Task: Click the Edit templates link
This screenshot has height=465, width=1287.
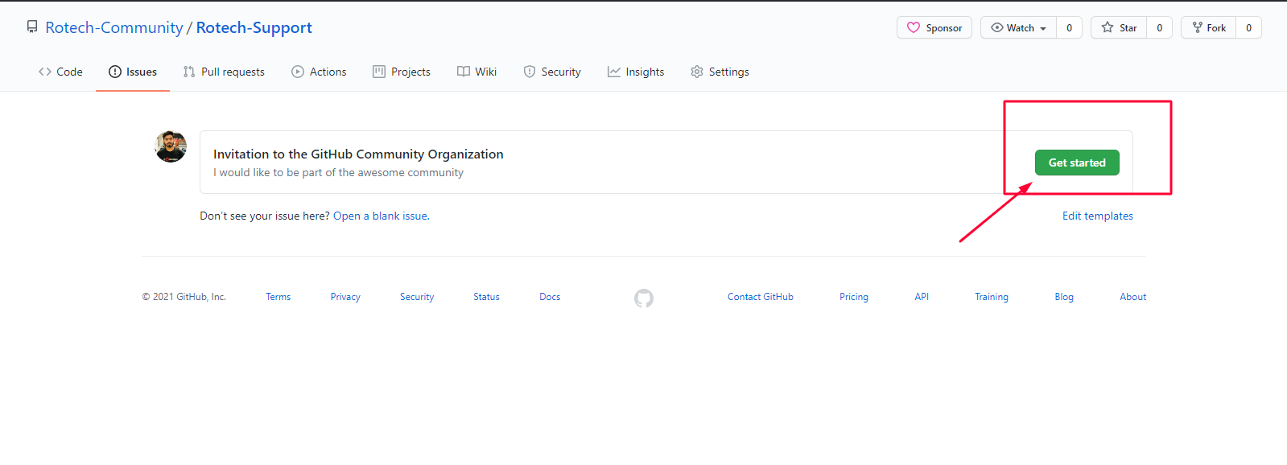Action: point(1098,216)
